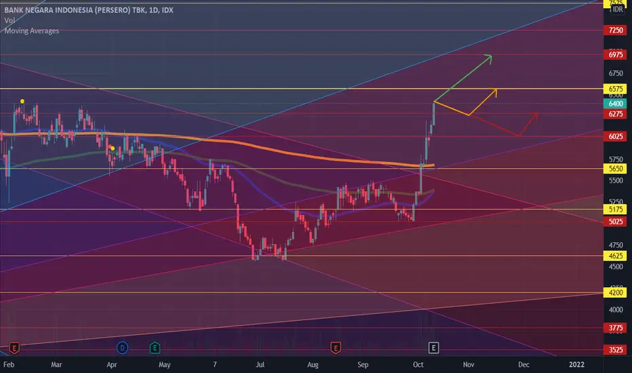
Task: Click the yellow 6575 price label
Action: [x=615, y=89]
